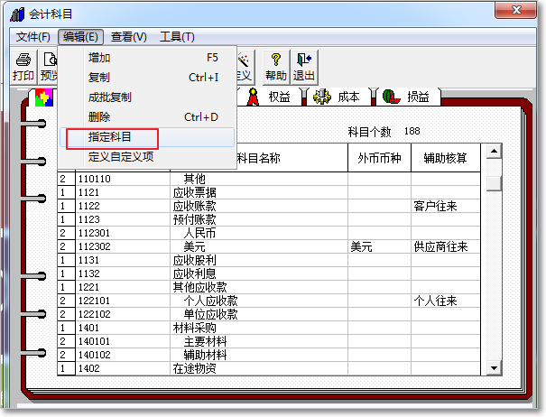Select the 在途物资 row
Viewport: 546px width, 417px height.
tap(269, 368)
